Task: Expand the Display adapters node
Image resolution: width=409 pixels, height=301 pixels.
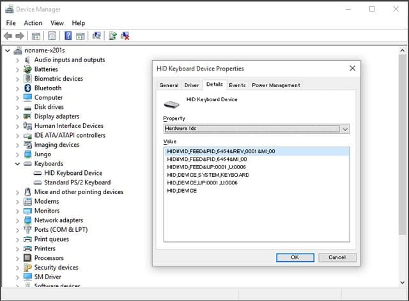Action: click(x=17, y=117)
